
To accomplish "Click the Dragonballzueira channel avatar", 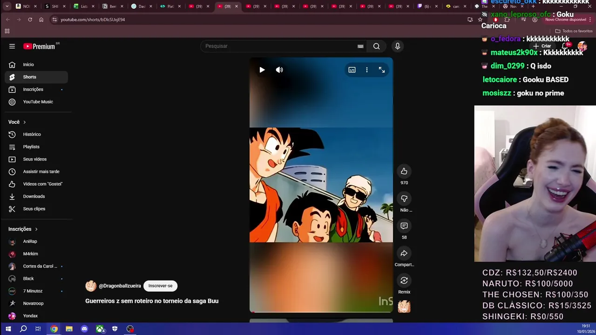I will 91,286.
